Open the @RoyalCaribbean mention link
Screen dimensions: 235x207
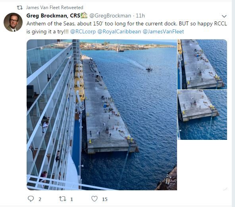[119, 32]
